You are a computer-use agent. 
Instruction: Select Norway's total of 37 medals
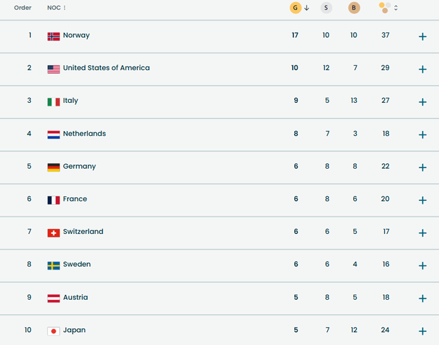point(385,36)
